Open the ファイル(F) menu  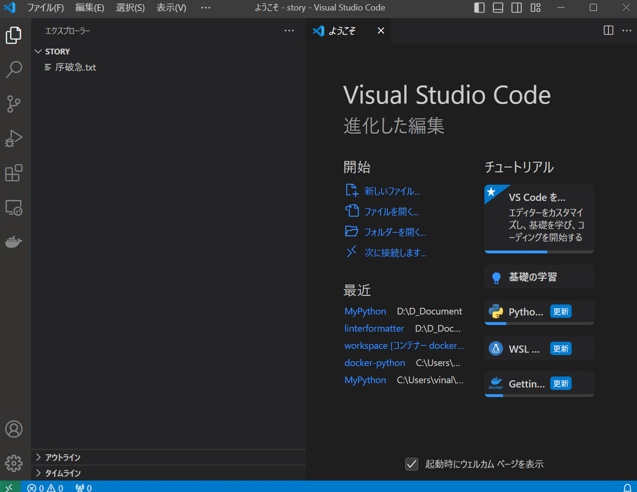pos(45,8)
